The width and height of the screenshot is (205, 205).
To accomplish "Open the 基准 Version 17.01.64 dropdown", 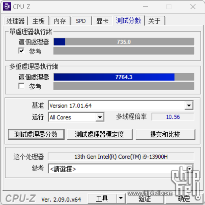I will click(189, 105).
